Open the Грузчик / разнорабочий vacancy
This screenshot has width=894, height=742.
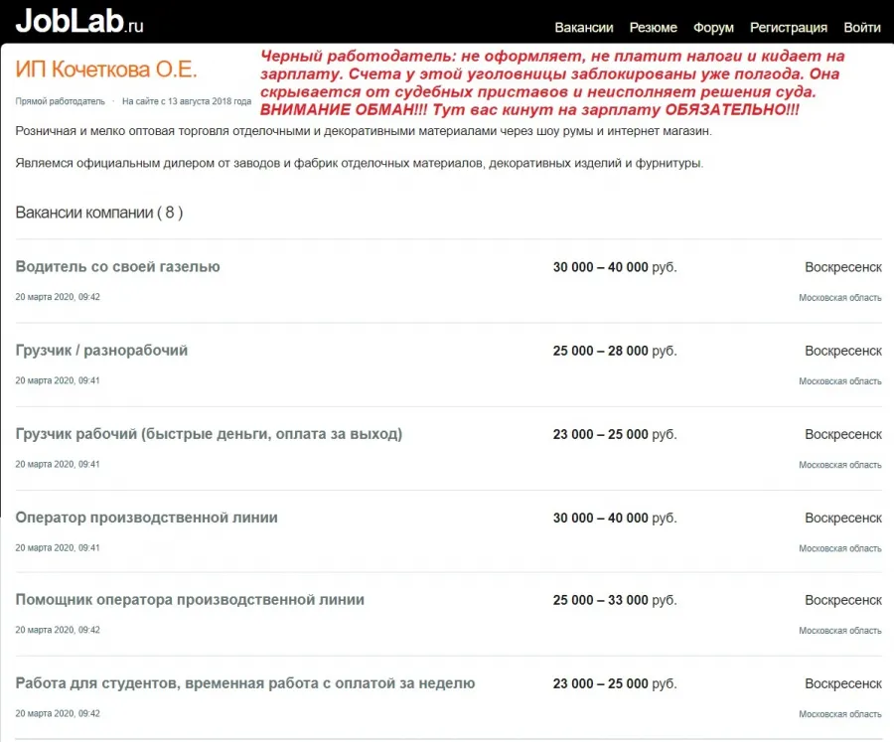click(101, 351)
